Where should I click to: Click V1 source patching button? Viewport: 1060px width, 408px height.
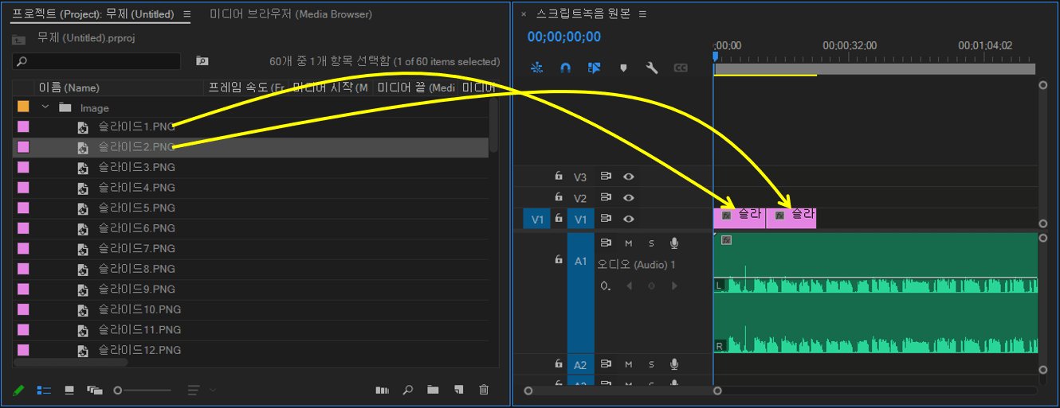(536, 219)
